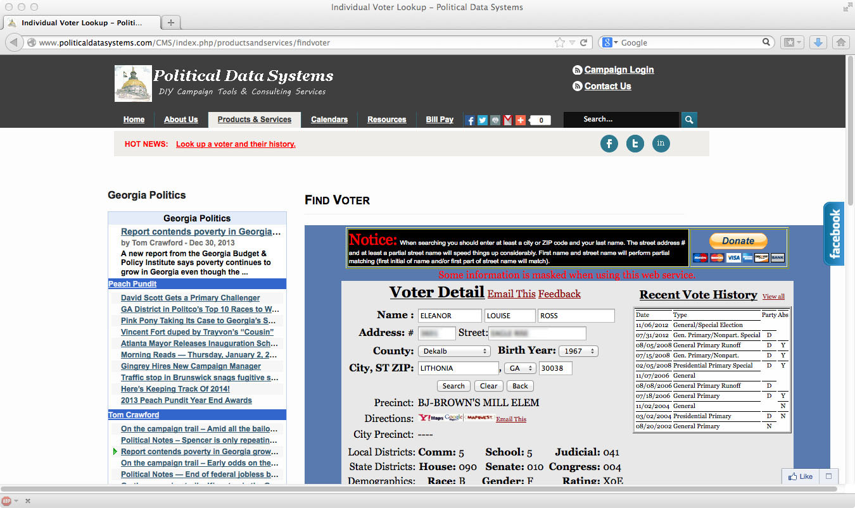This screenshot has width=855, height=508.
Task: Open the Products & Services menu
Action: pyautogui.click(x=255, y=120)
